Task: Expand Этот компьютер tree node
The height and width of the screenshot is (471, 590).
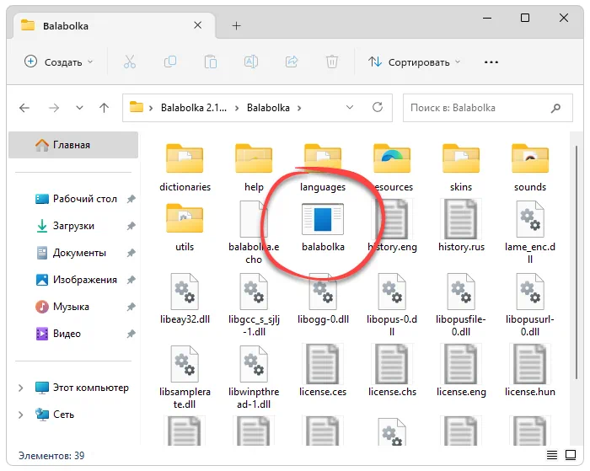Action: [21, 388]
